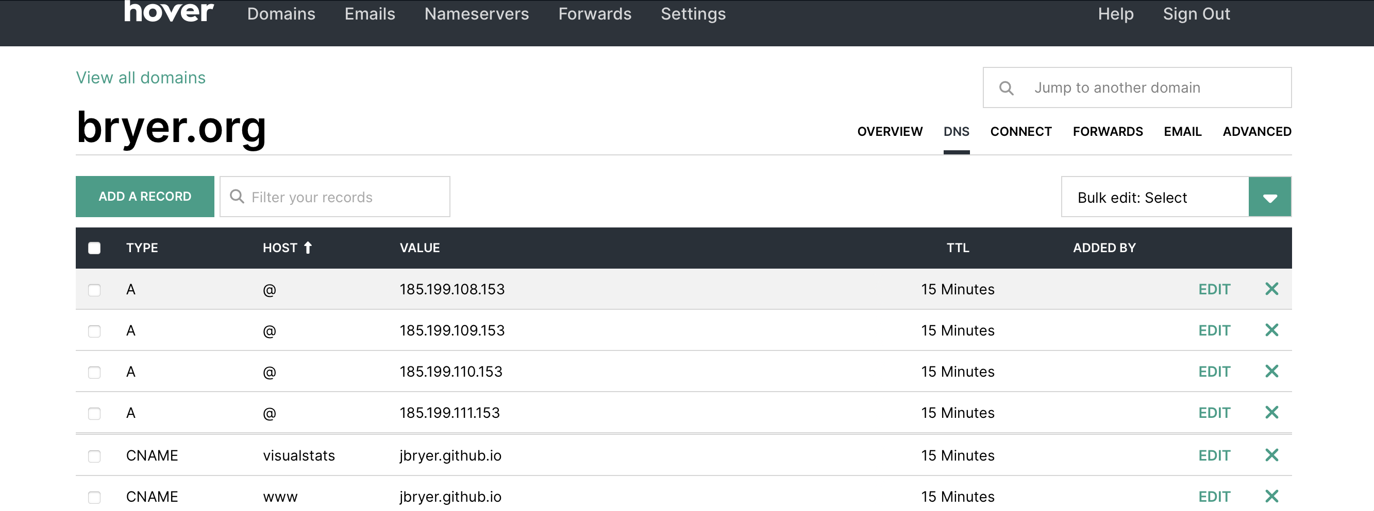Switch to the Overview tab

click(889, 132)
